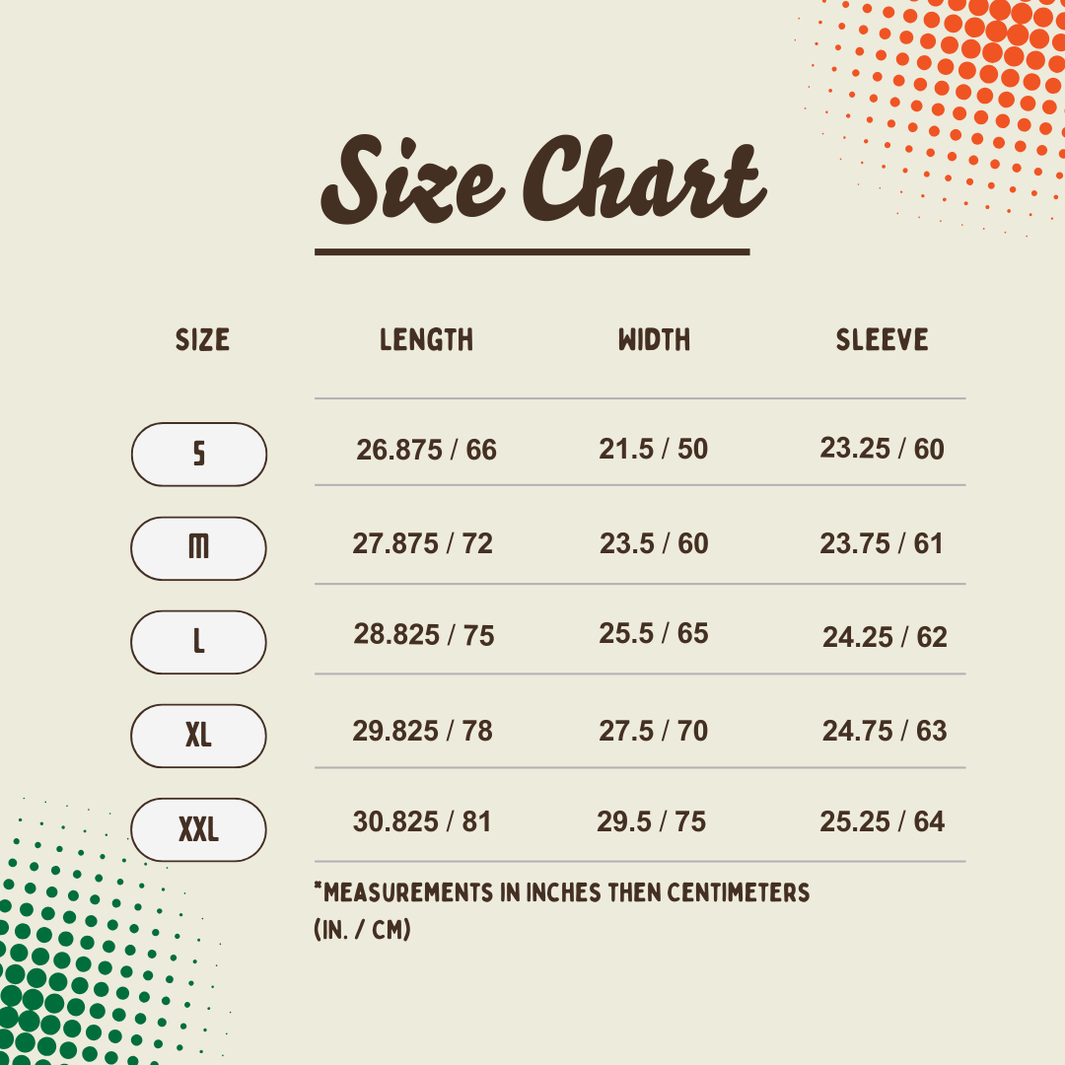Click the 29.825 / 78 length value
The image size is (1065, 1065).
point(422,731)
